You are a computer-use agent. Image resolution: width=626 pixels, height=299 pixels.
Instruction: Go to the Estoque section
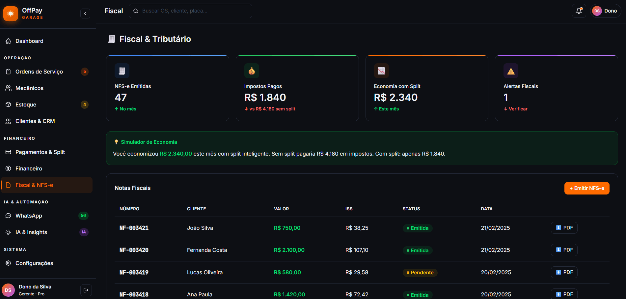tap(26, 105)
